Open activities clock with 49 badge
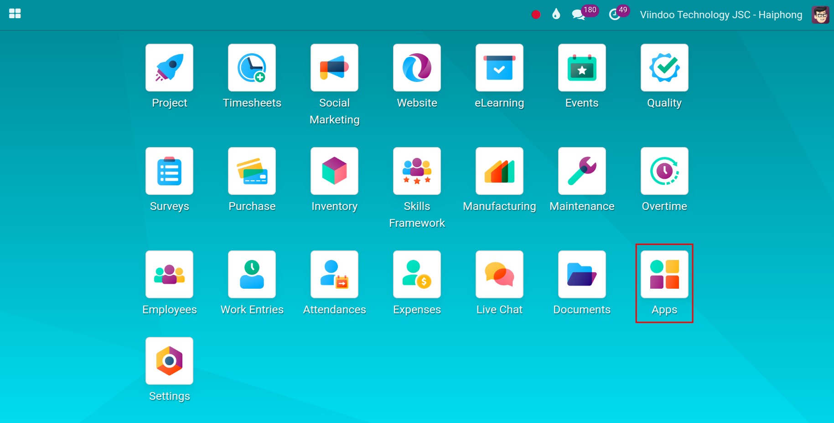 click(x=619, y=13)
